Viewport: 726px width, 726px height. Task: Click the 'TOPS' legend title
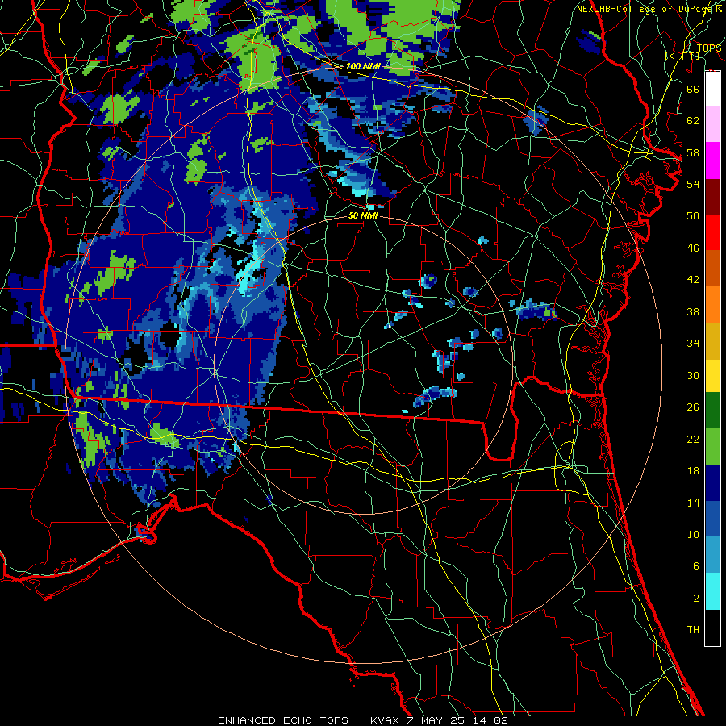coord(709,48)
